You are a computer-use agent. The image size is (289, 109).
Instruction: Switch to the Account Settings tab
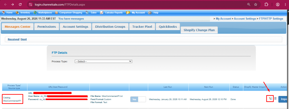(75, 27)
